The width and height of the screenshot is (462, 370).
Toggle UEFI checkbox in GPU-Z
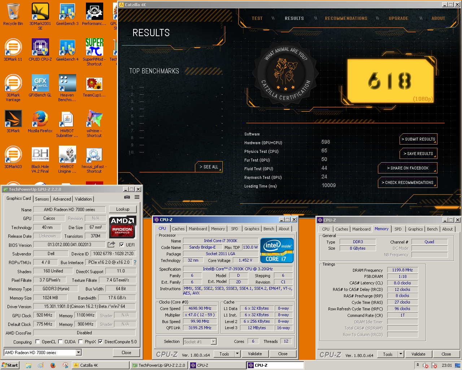(122, 245)
